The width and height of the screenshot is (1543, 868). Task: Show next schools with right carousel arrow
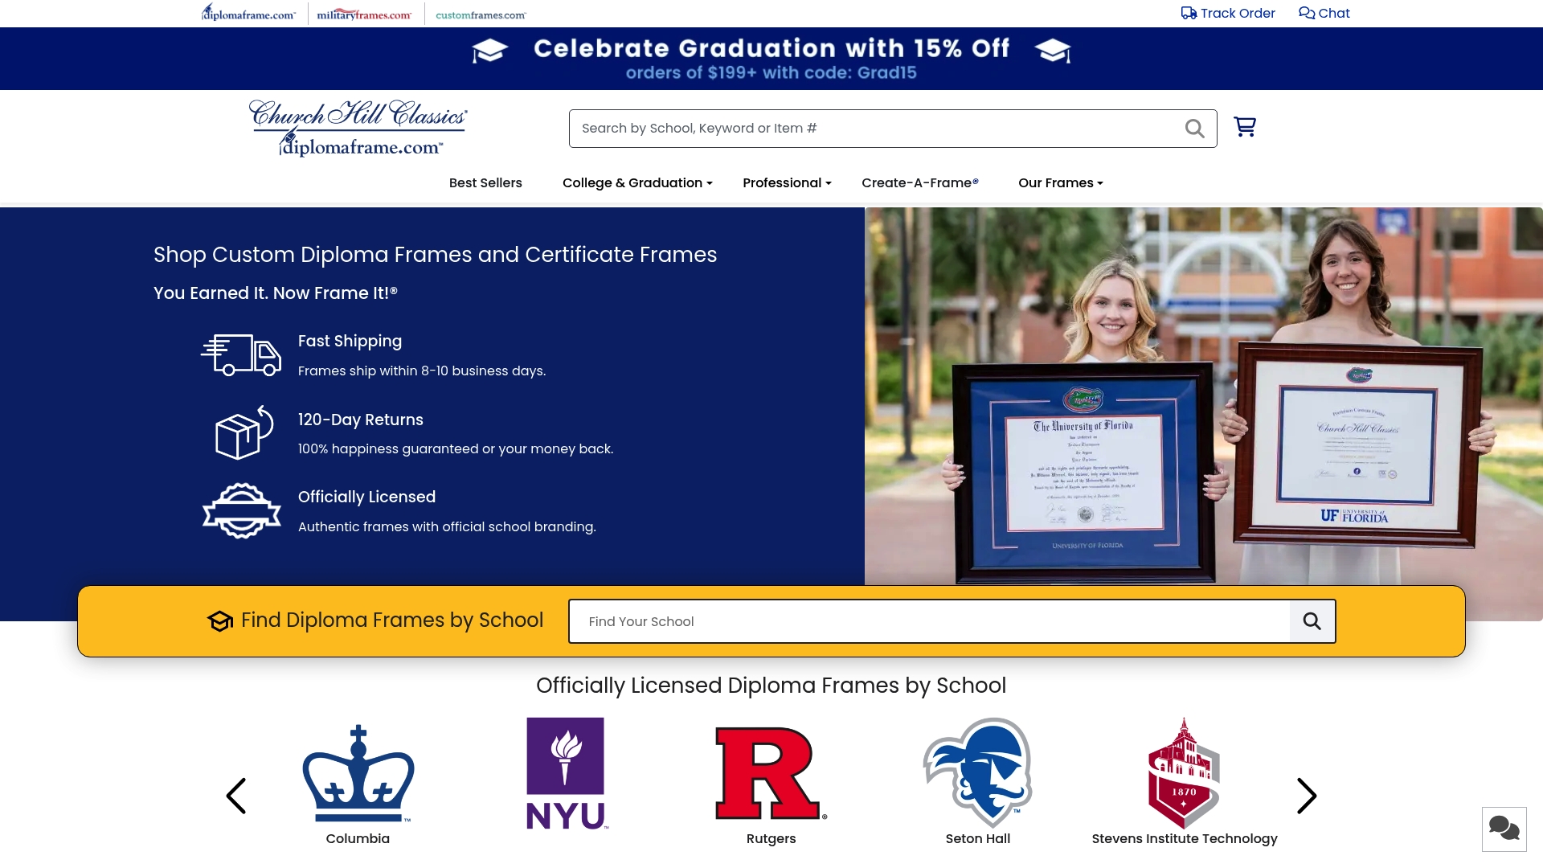click(x=1307, y=796)
